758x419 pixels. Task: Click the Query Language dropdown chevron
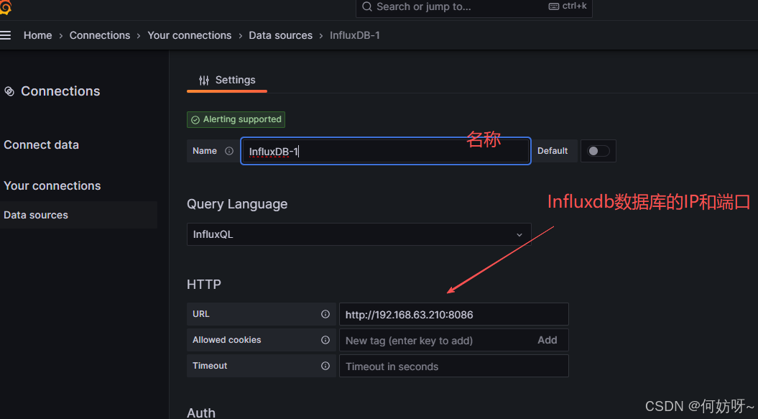(519, 235)
